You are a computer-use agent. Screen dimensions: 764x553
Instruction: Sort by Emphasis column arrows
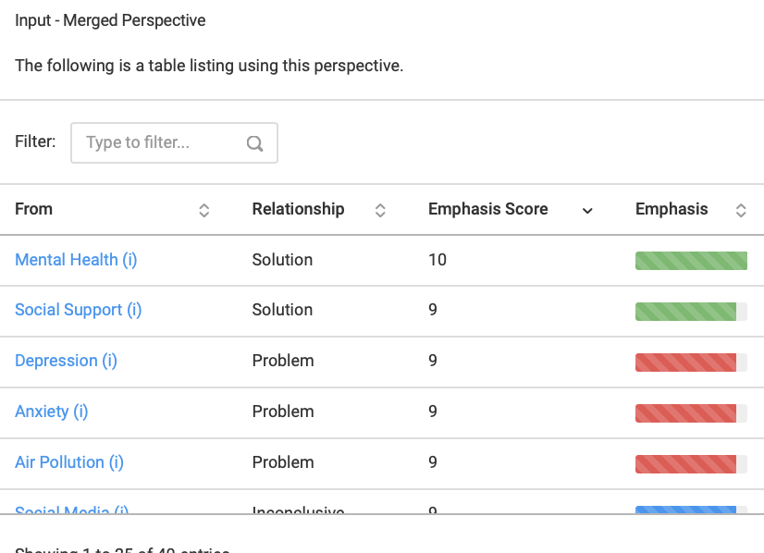[x=741, y=210]
